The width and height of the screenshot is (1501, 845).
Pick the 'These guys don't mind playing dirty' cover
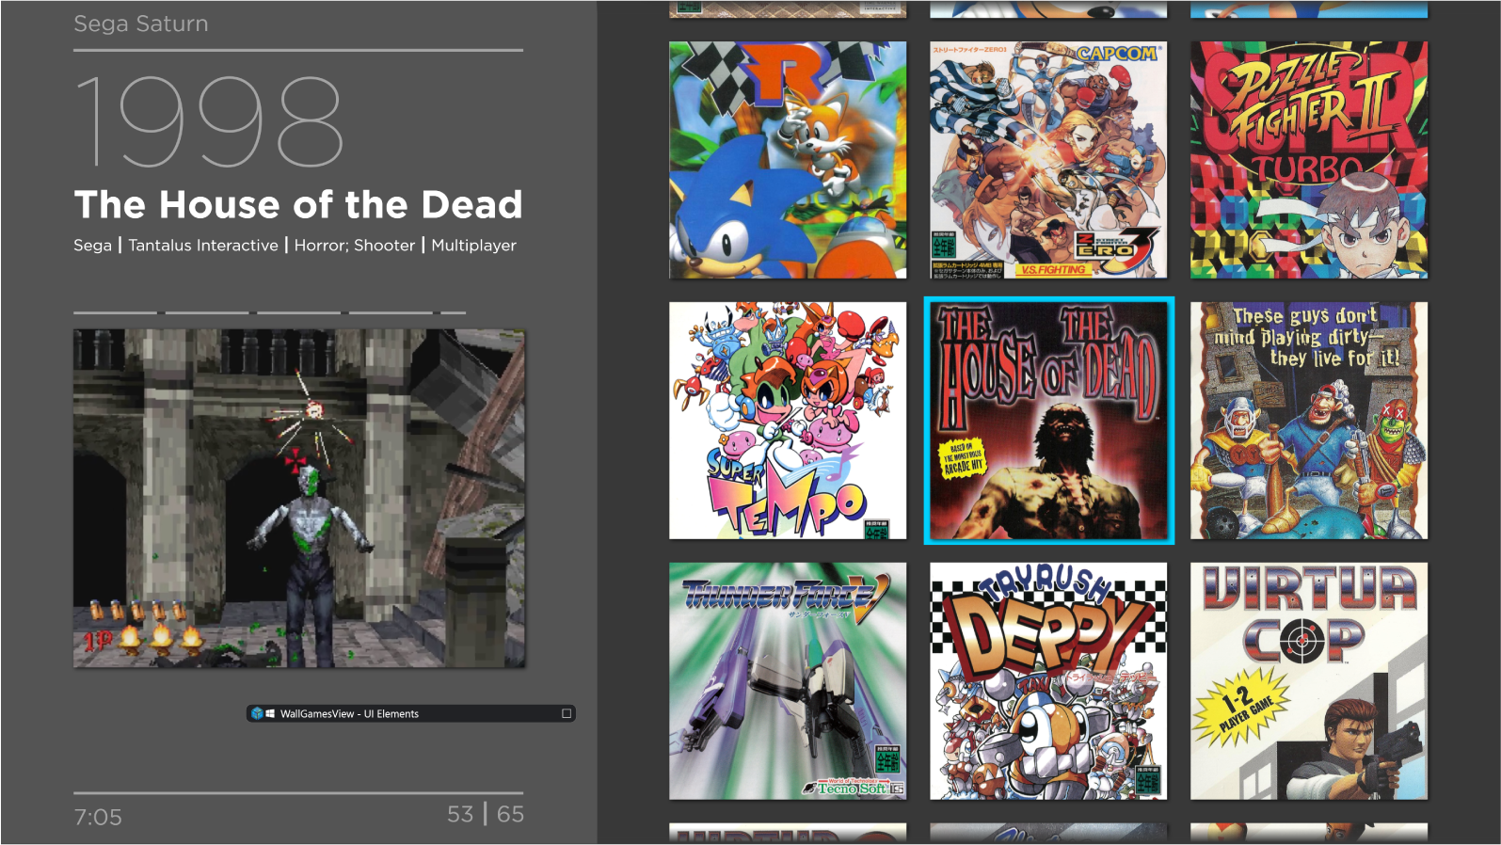coord(1309,421)
